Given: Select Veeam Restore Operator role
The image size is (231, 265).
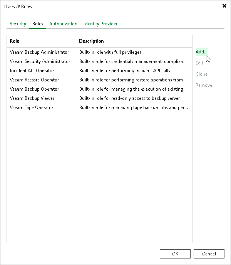Looking at the screenshot, I should point(99,80).
